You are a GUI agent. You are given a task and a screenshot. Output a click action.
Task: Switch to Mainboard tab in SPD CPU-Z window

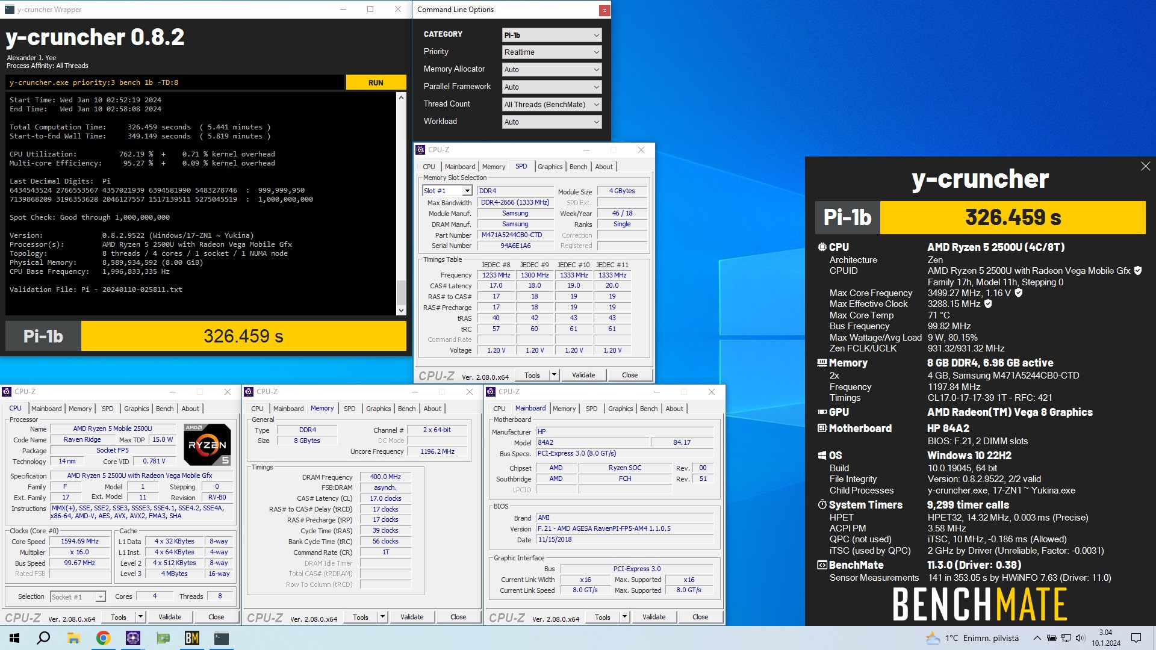(460, 167)
